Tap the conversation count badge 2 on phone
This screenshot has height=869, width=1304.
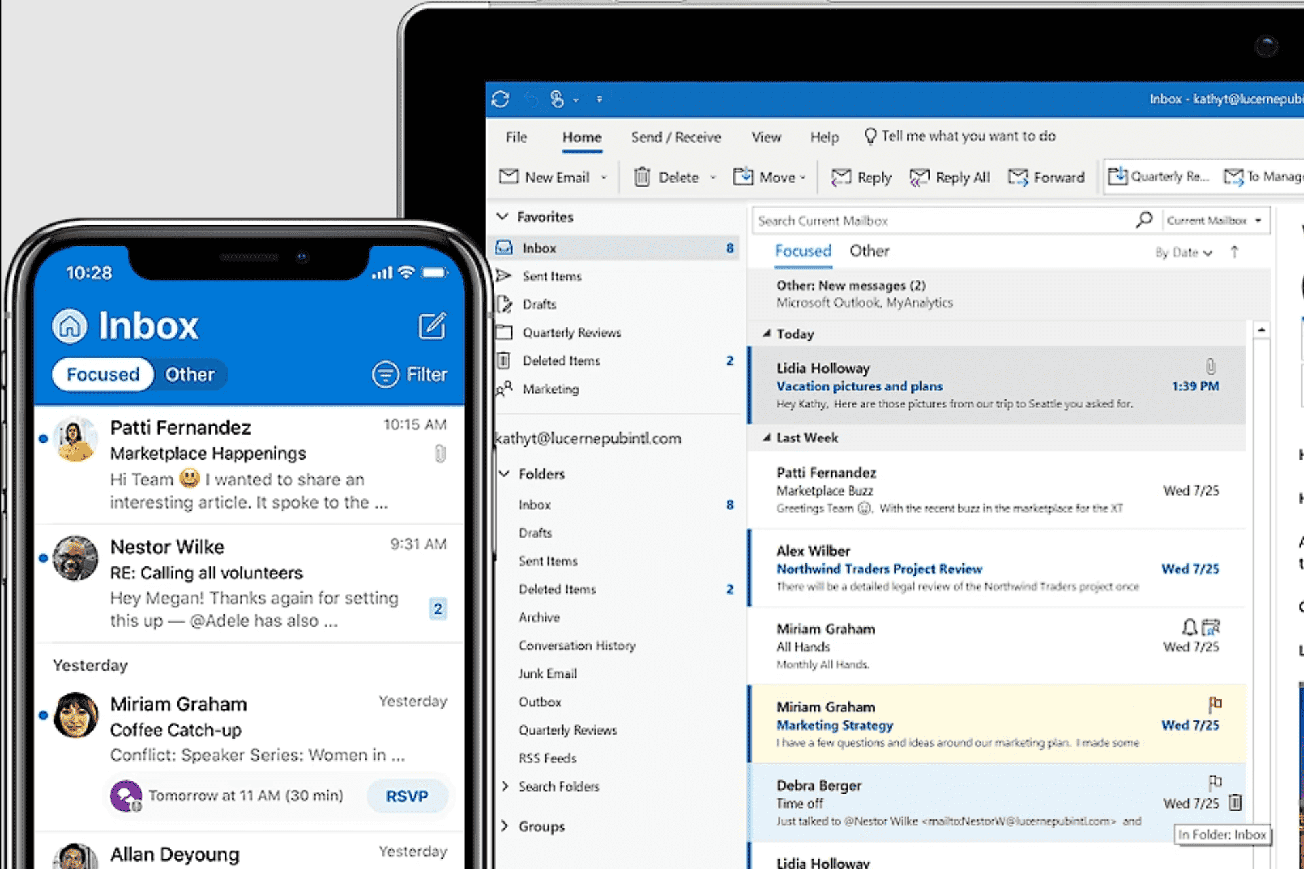coord(438,609)
